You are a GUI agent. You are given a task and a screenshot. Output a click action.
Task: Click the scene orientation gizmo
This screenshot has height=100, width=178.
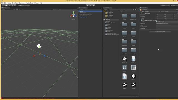[73, 15]
